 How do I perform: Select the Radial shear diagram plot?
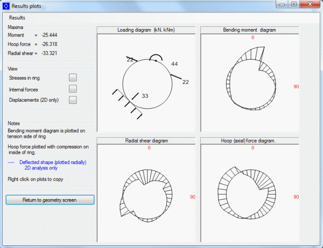coord(146,193)
